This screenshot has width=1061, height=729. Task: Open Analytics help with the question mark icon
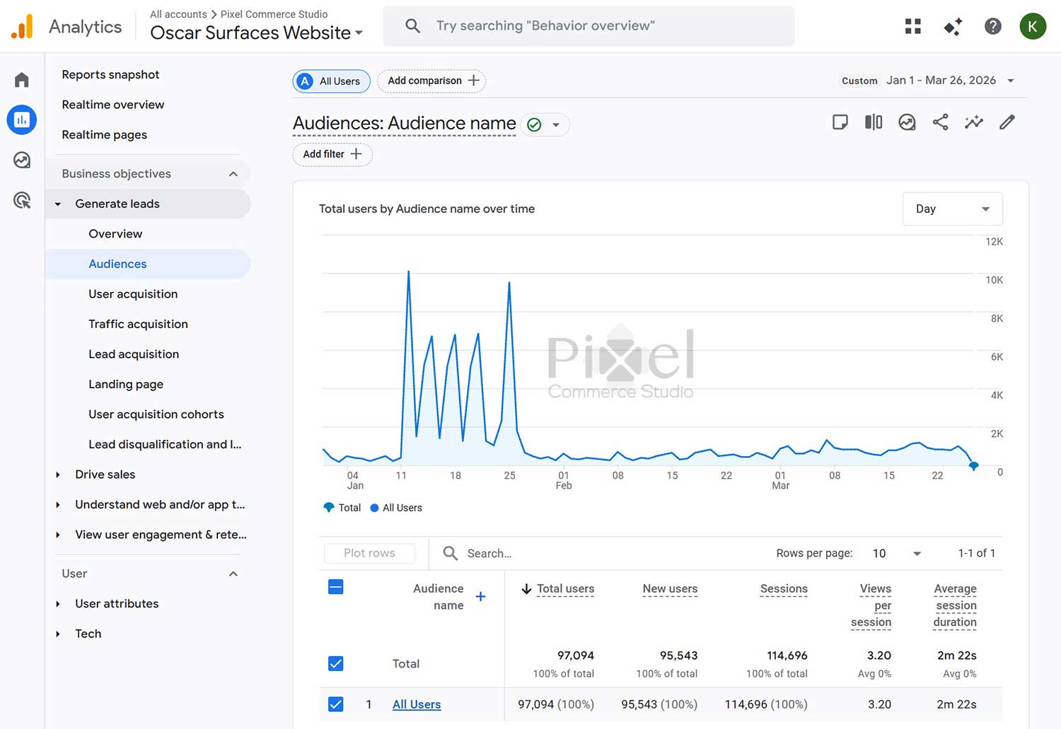[993, 25]
